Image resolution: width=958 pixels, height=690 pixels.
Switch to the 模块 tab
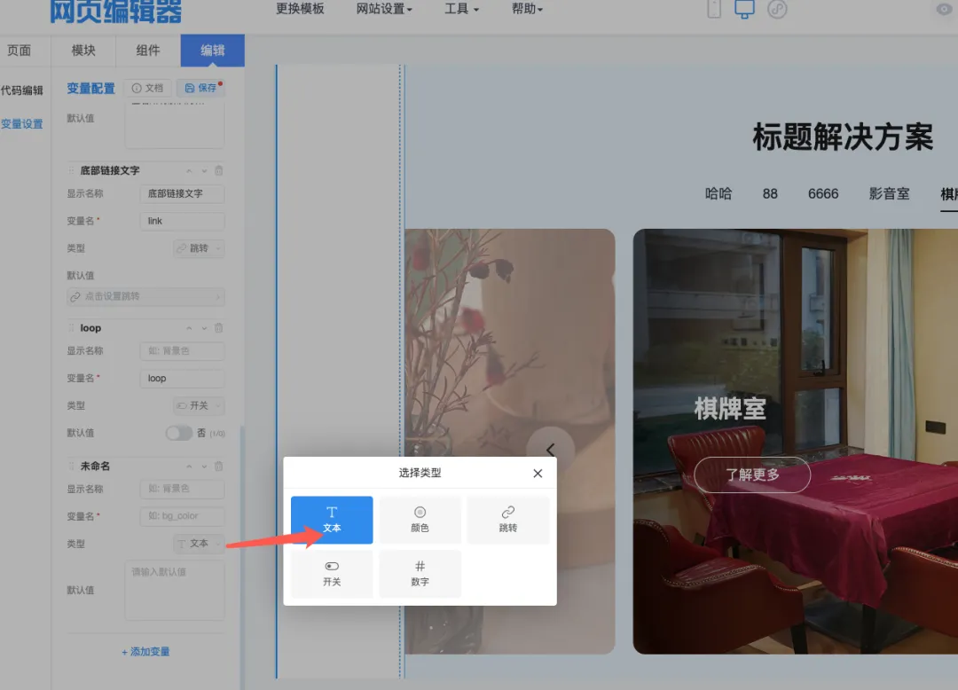click(83, 51)
